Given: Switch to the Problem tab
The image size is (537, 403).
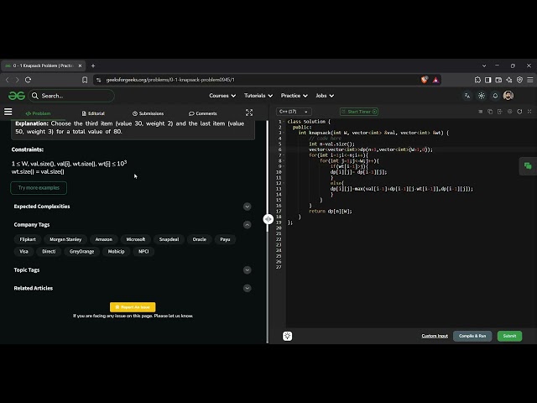Looking at the screenshot, I should [38, 113].
